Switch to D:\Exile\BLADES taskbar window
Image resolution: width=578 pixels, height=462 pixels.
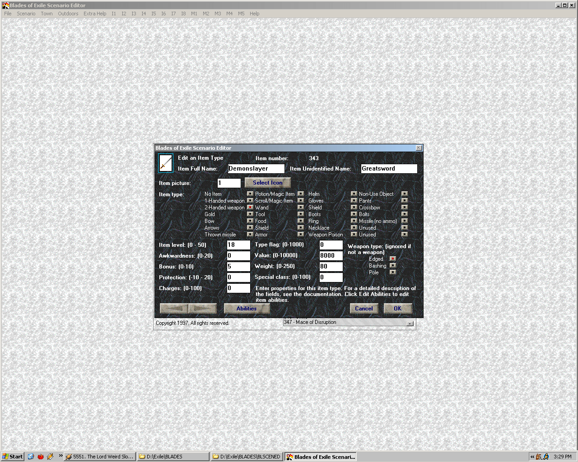click(x=173, y=457)
